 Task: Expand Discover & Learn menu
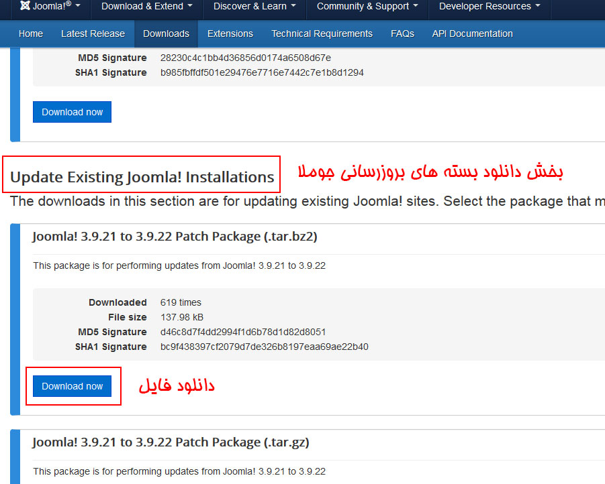[x=254, y=6]
